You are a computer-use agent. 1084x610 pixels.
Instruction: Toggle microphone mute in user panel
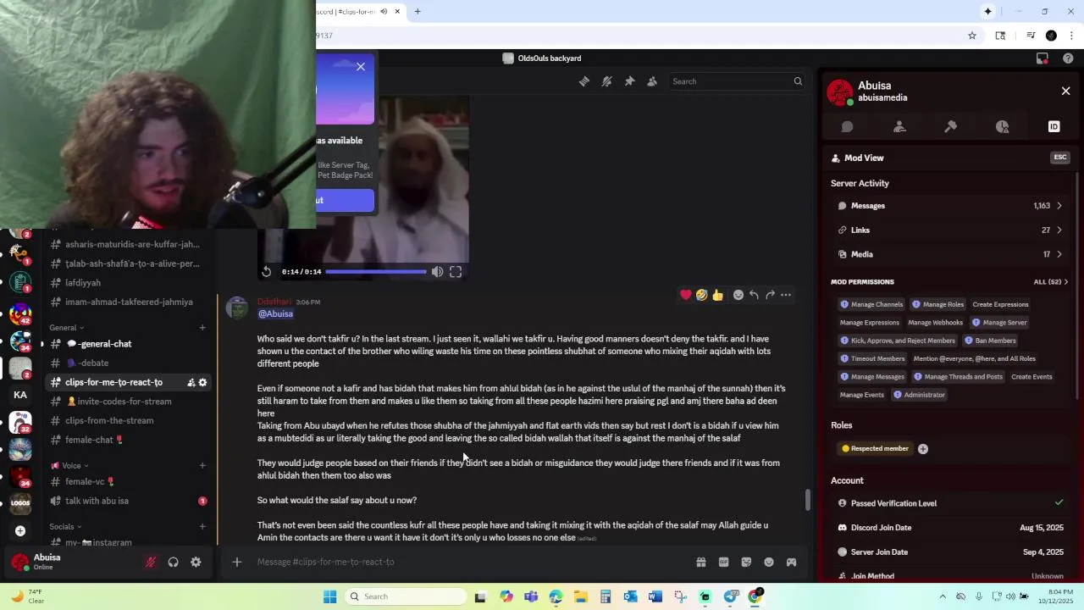tap(151, 562)
